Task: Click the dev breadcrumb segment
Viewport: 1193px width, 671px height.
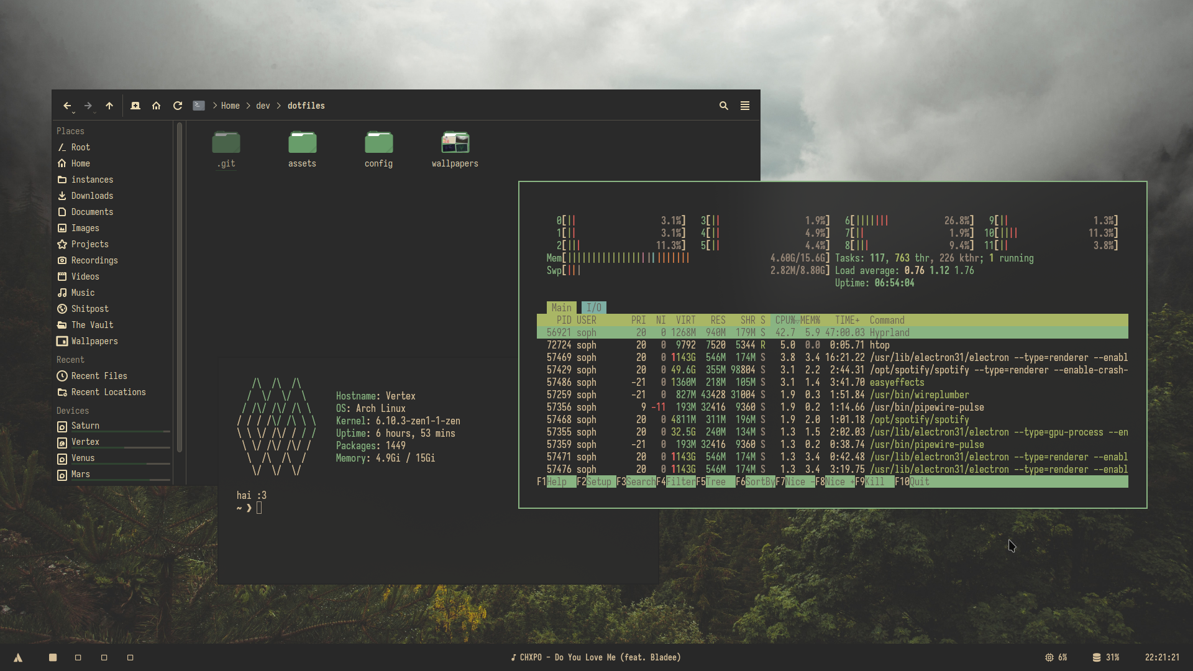Action: coord(263,106)
